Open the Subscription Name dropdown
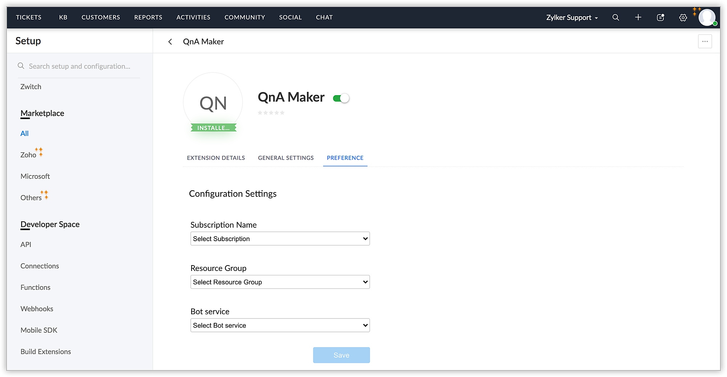Image resolution: width=727 pixels, height=377 pixels. 280,239
